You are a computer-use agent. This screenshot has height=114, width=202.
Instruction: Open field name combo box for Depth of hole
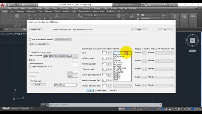tap(122, 86)
